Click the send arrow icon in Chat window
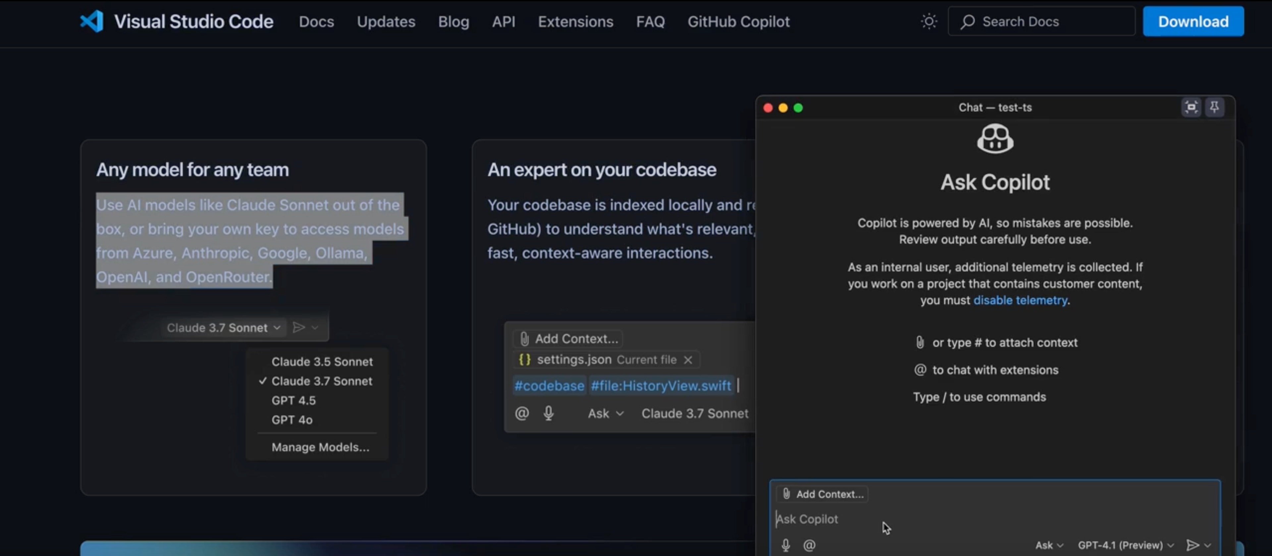Viewport: 1272px width, 556px height. coord(1192,545)
